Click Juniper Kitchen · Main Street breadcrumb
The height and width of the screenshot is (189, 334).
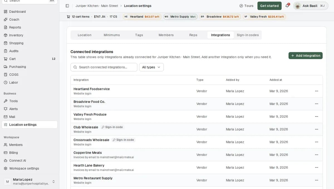click(97, 6)
